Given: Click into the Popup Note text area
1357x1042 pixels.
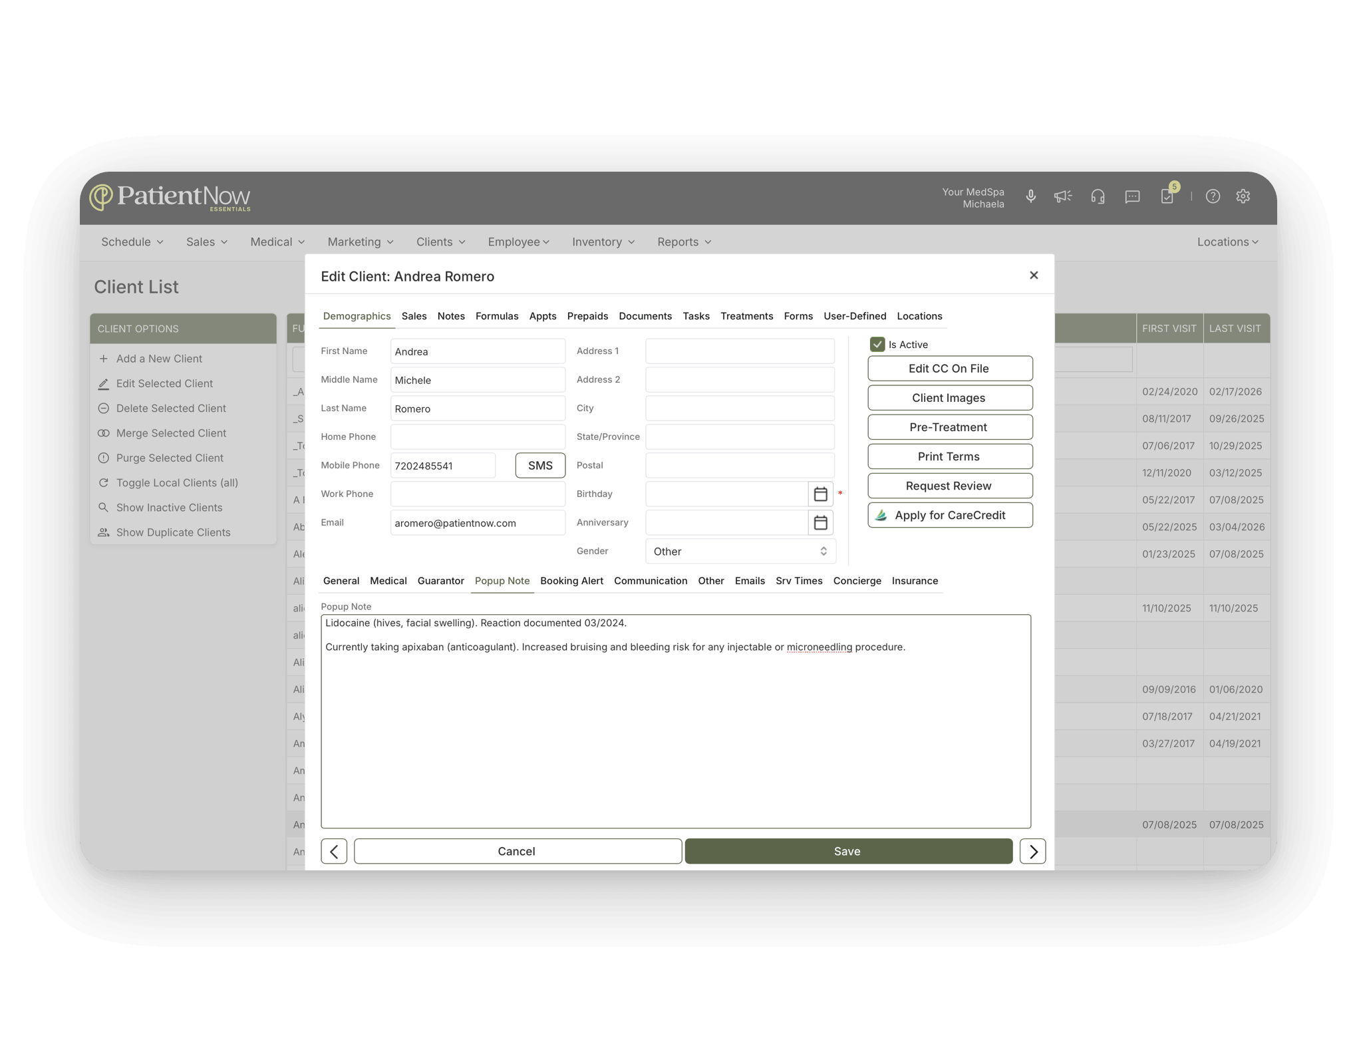Looking at the screenshot, I should click(676, 721).
